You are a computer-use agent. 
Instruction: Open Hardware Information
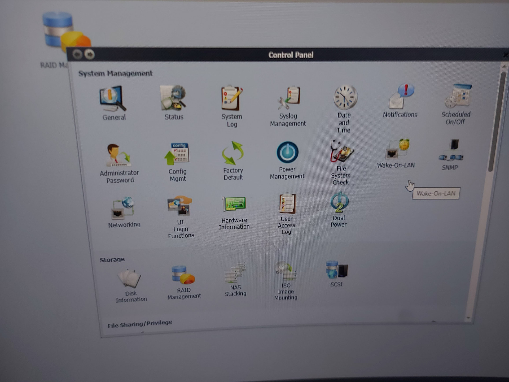[234, 205]
